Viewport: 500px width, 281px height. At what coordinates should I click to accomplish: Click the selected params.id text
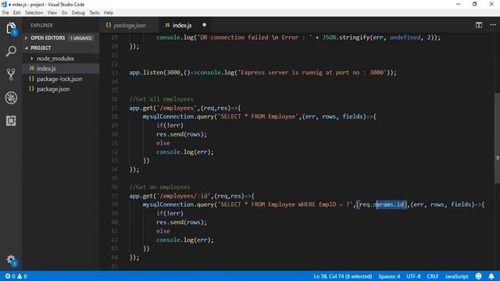point(391,205)
